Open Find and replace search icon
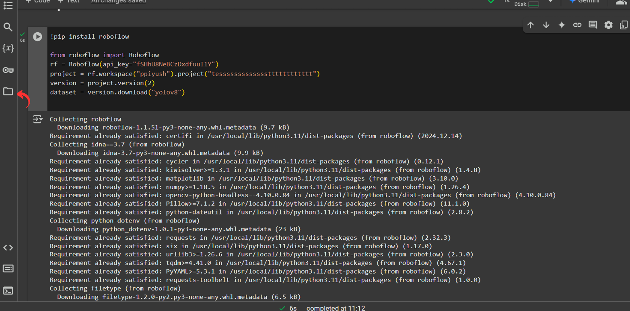 pyautogui.click(x=8, y=27)
